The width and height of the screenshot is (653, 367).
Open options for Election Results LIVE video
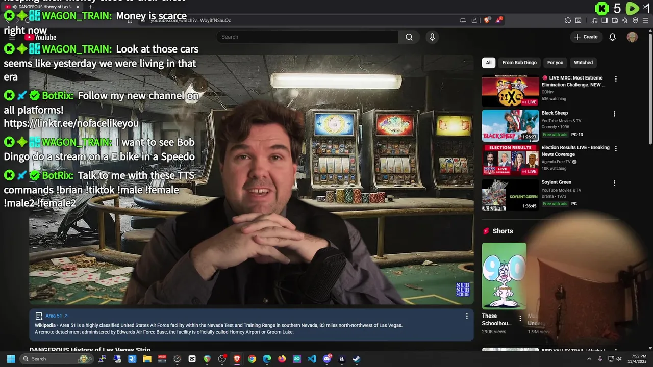[616, 148]
